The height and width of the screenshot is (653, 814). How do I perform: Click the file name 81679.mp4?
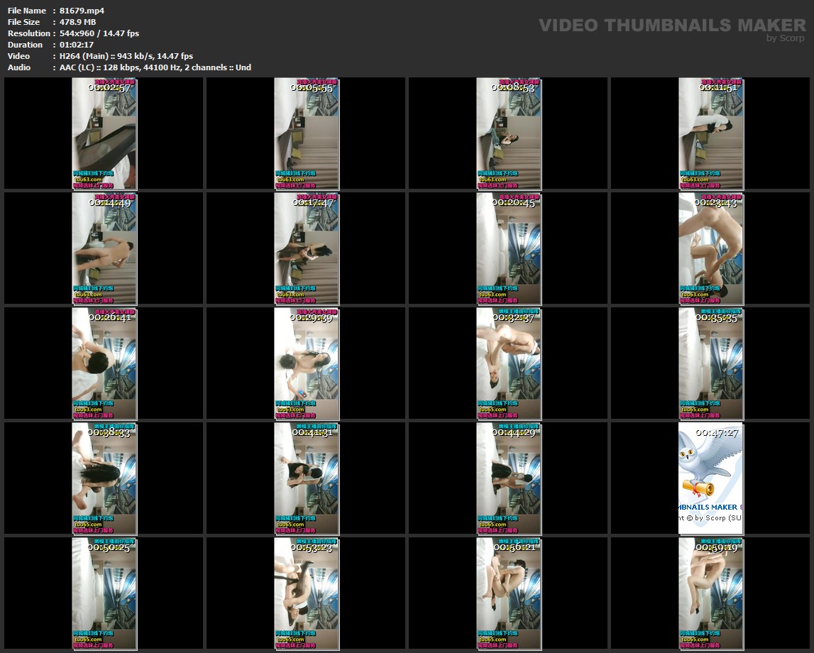82,11
